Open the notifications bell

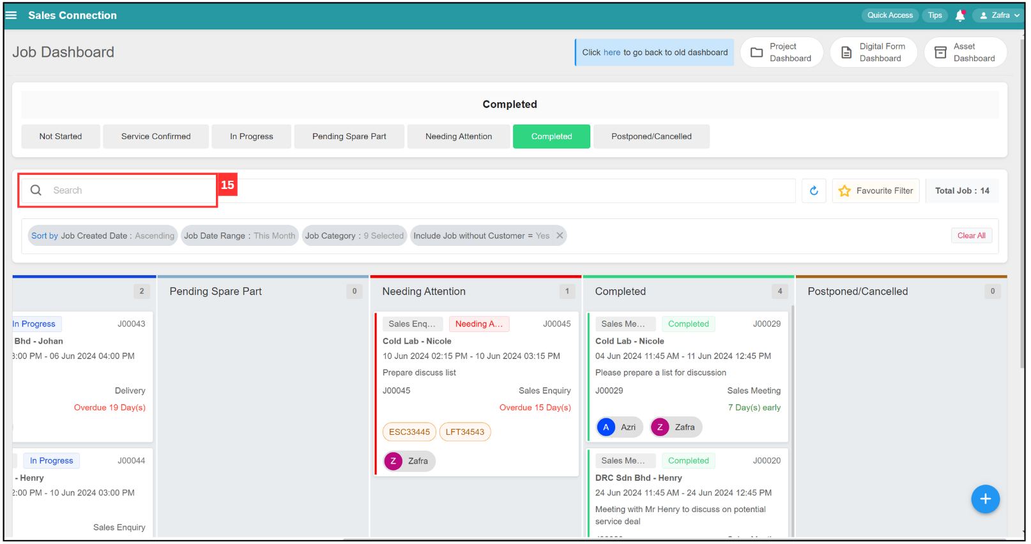pyautogui.click(x=959, y=15)
